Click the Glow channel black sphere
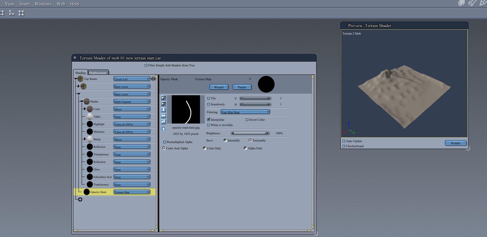This screenshot has width=487, height=237. [90, 169]
